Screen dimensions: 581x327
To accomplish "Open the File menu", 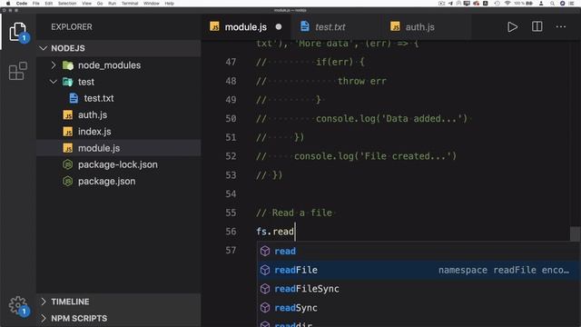I will [x=36, y=4].
